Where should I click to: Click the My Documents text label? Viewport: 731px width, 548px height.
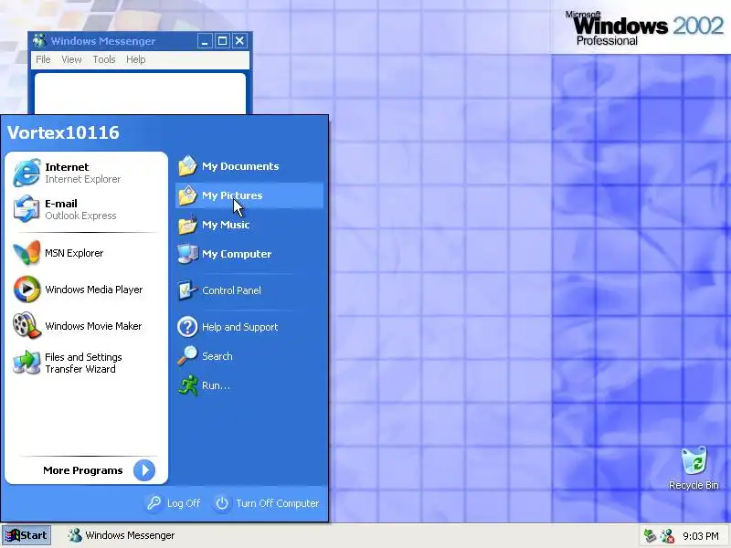240,166
